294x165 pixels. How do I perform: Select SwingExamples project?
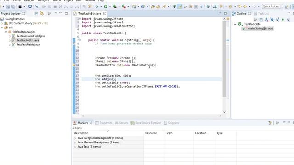coord(15,19)
